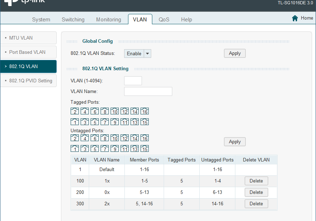Toggle tagged port 8 icon
This screenshot has width=316, height=221.
pos(105,111)
